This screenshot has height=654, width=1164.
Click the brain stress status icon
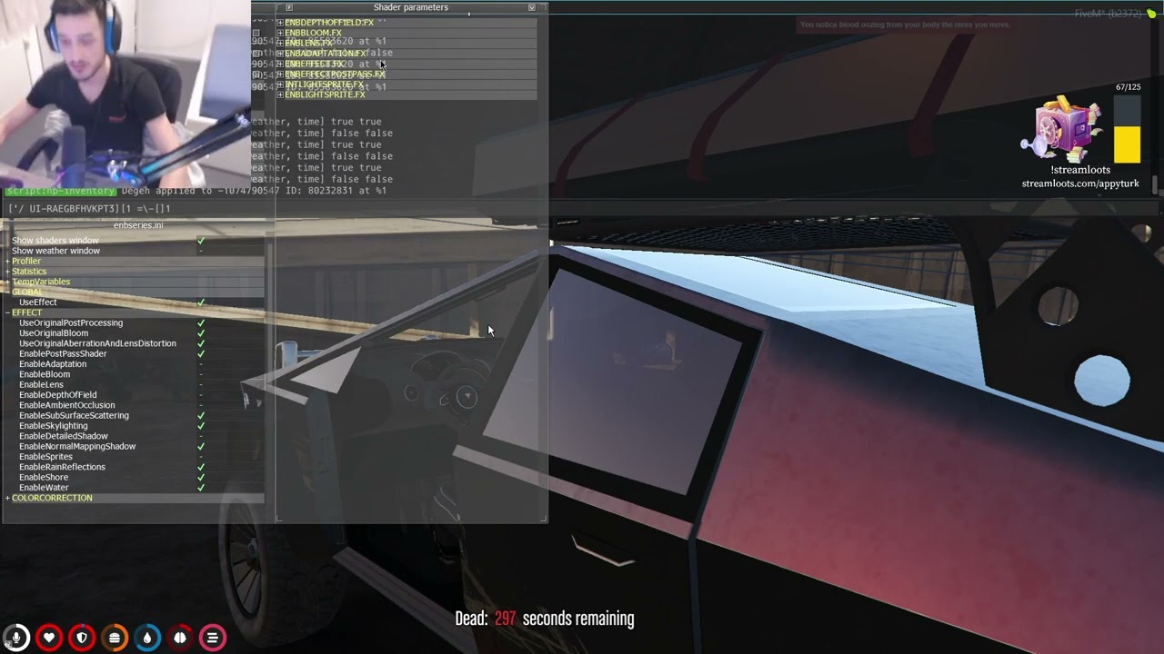pyautogui.click(x=180, y=638)
